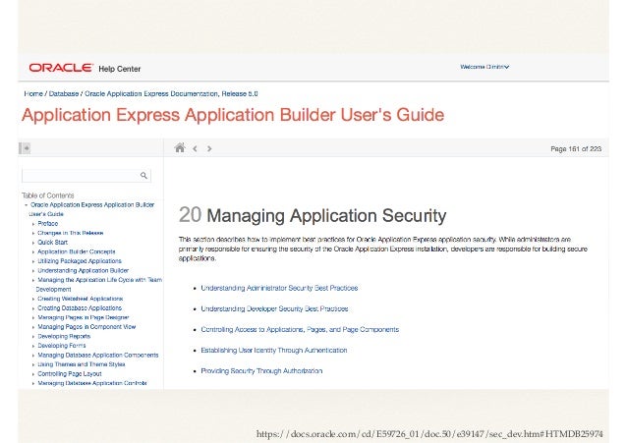Image resolution: width=627 pixels, height=443 pixels.
Task: Click the search magnifier icon
Action: click(x=143, y=176)
